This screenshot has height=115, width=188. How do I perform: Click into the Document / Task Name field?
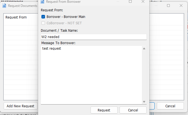click(x=94, y=37)
